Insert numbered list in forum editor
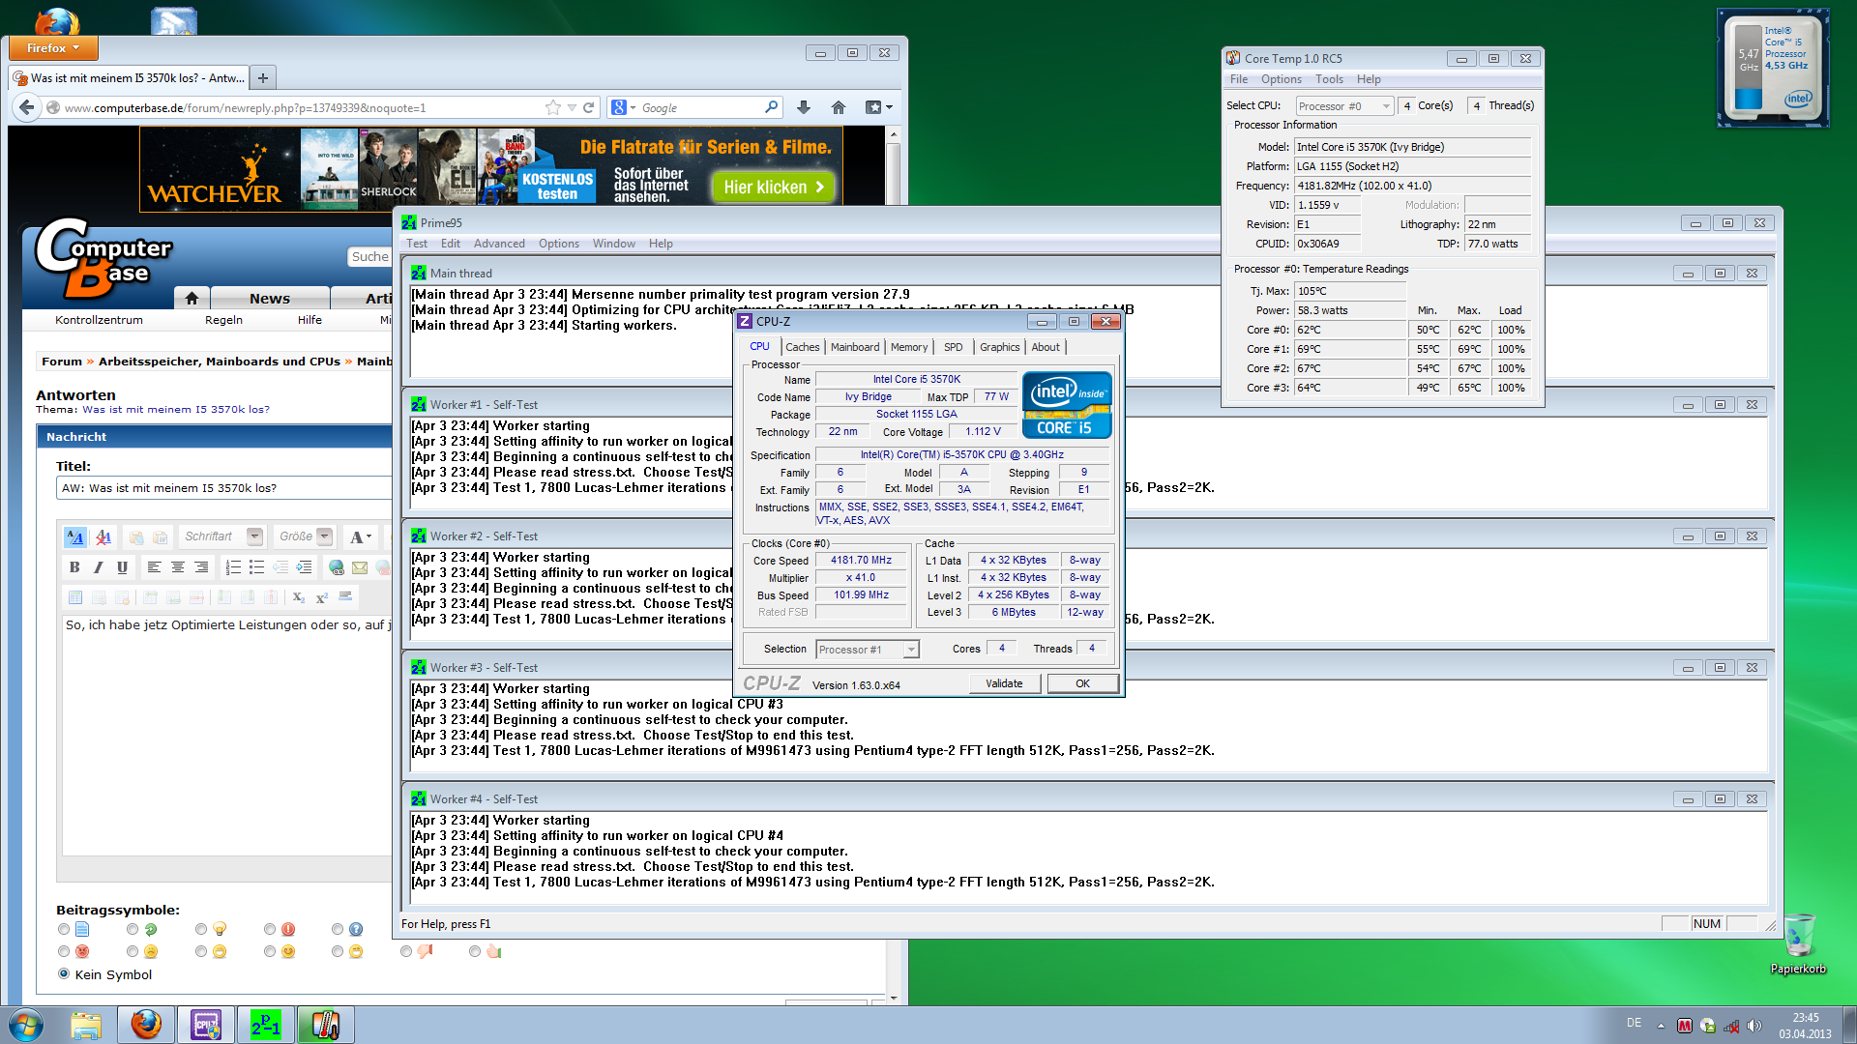This screenshot has width=1857, height=1044. click(233, 567)
